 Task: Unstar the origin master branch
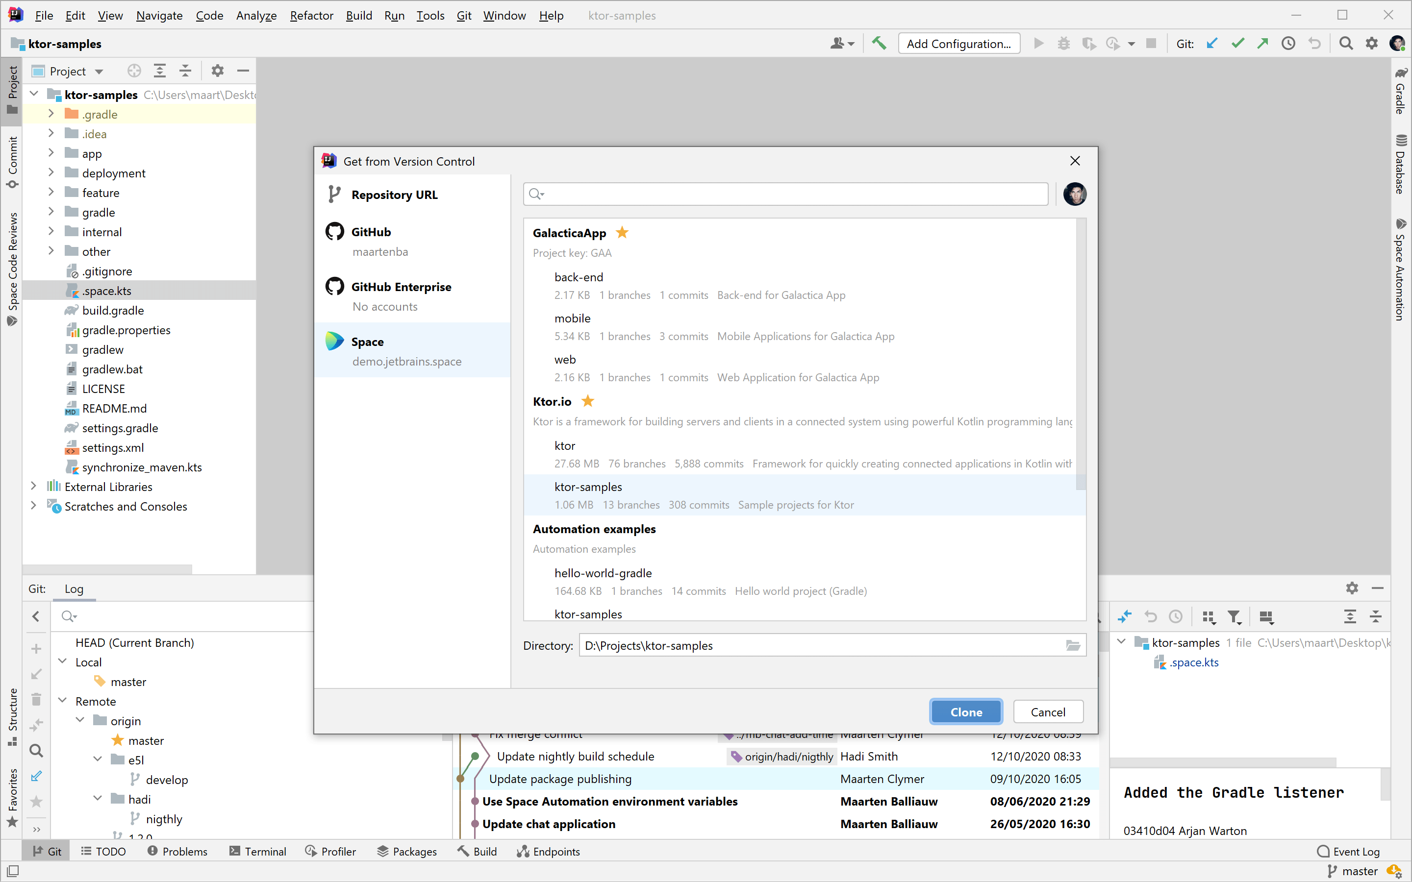point(117,740)
